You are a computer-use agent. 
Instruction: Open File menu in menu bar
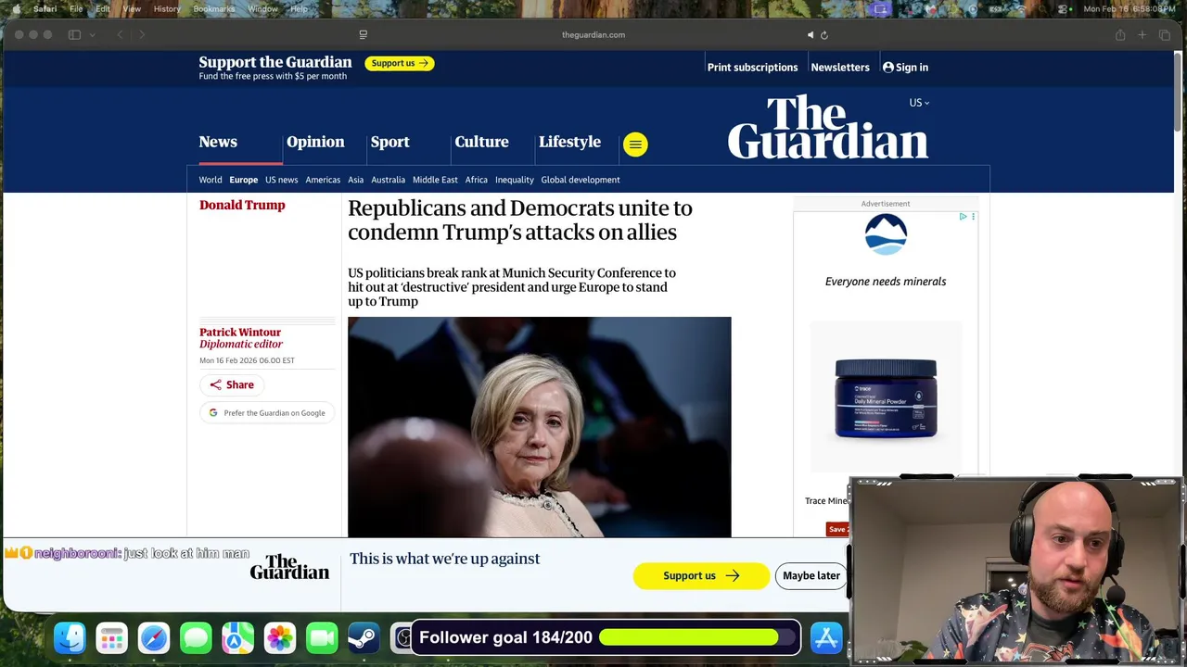pos(76,8)
